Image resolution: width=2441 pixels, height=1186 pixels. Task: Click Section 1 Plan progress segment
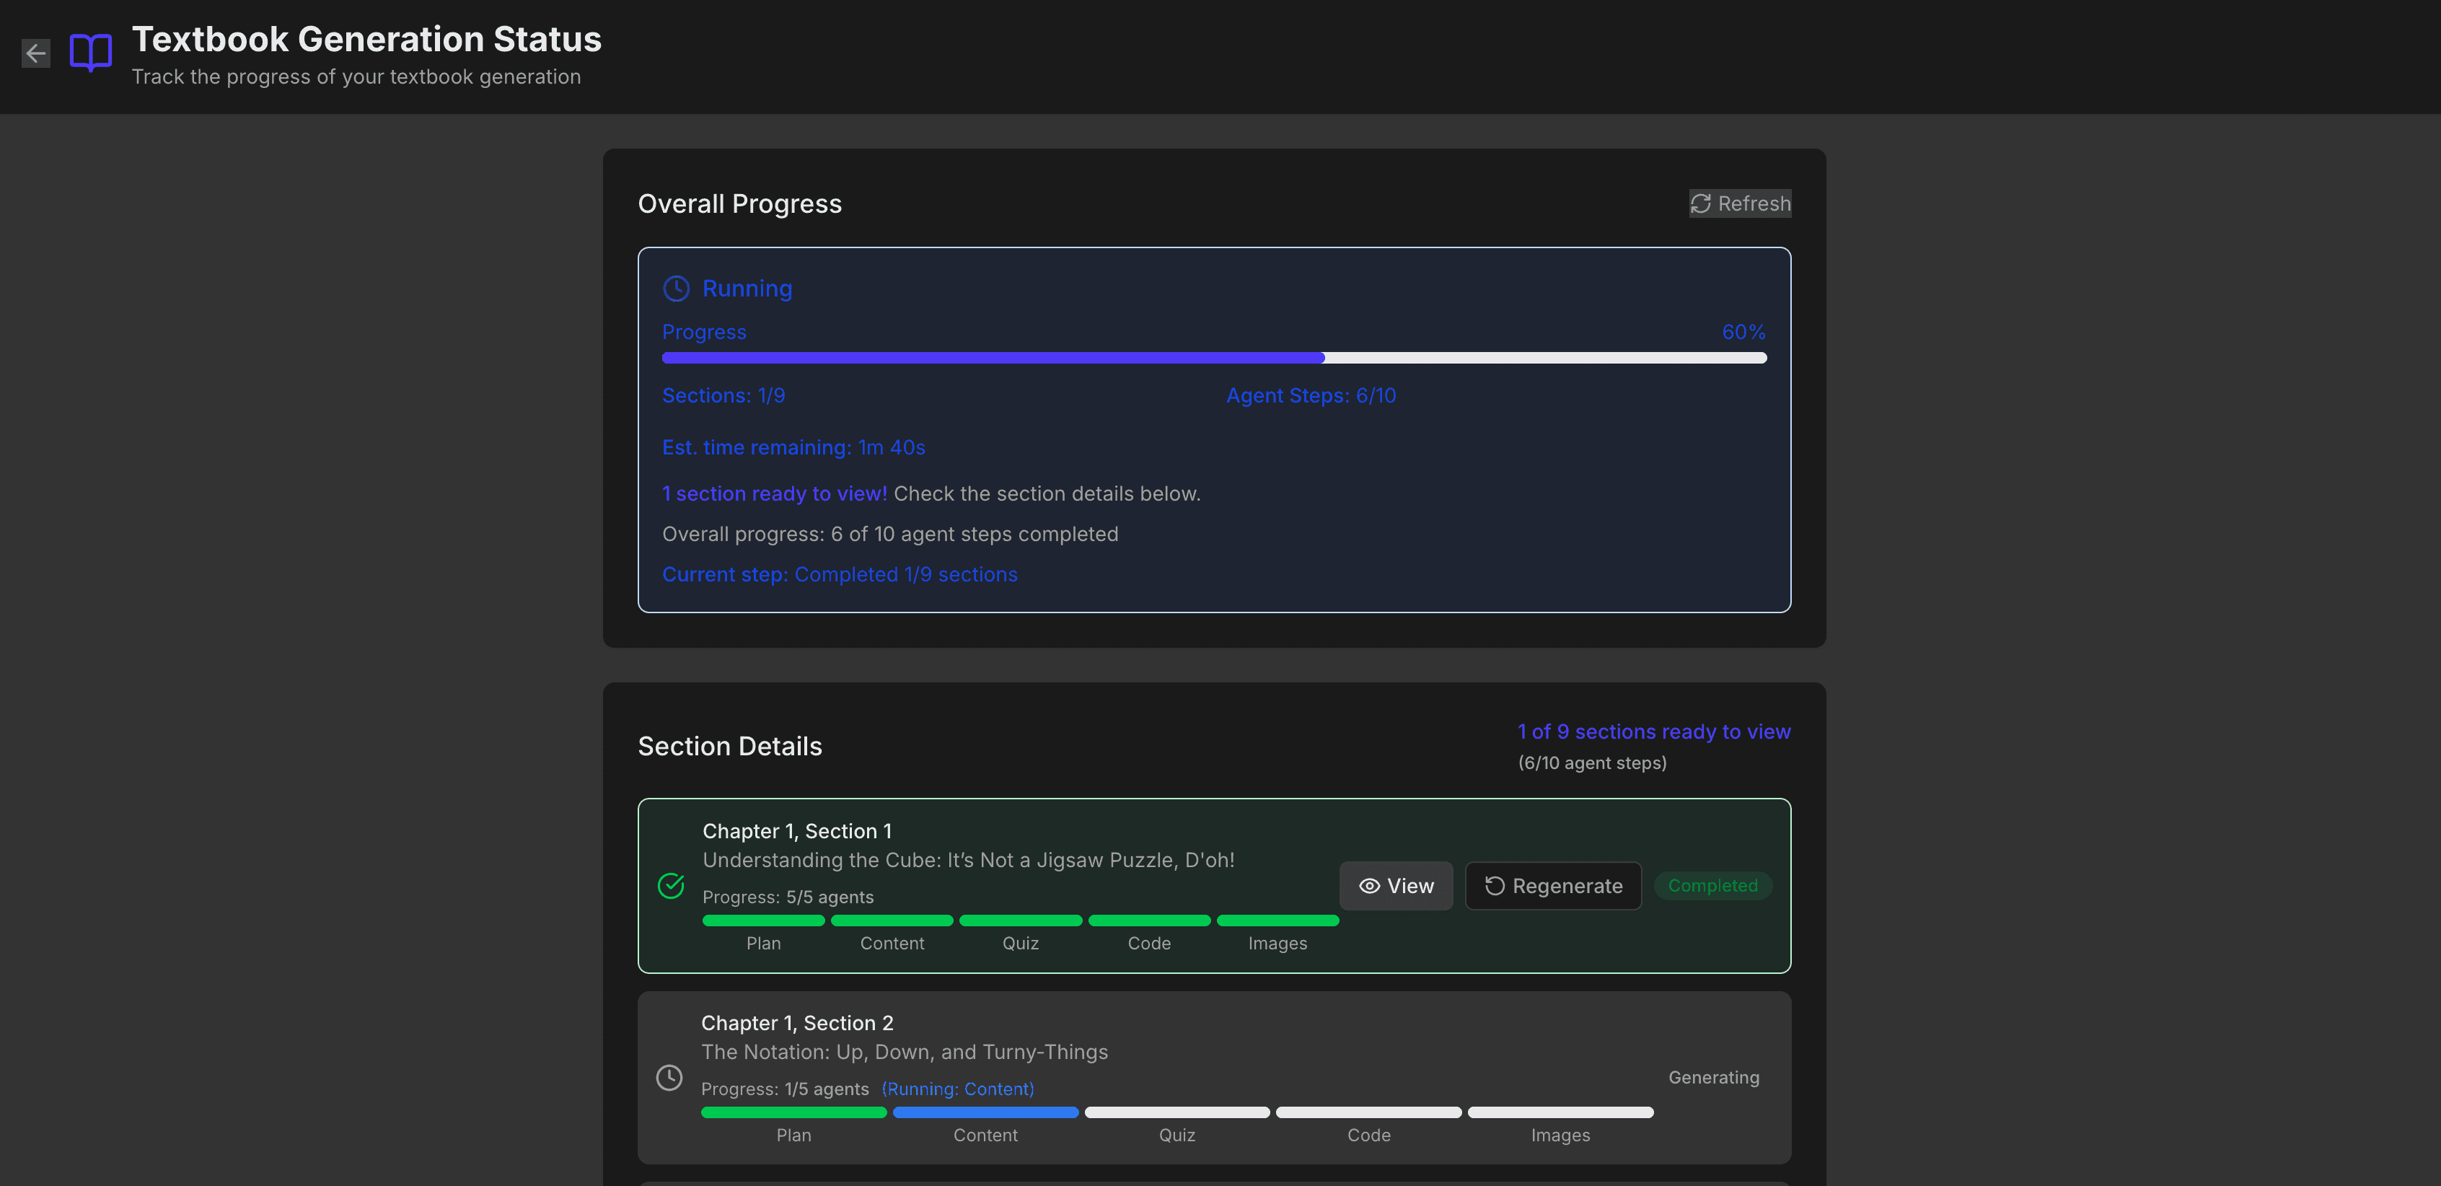[x=764, y=921]
